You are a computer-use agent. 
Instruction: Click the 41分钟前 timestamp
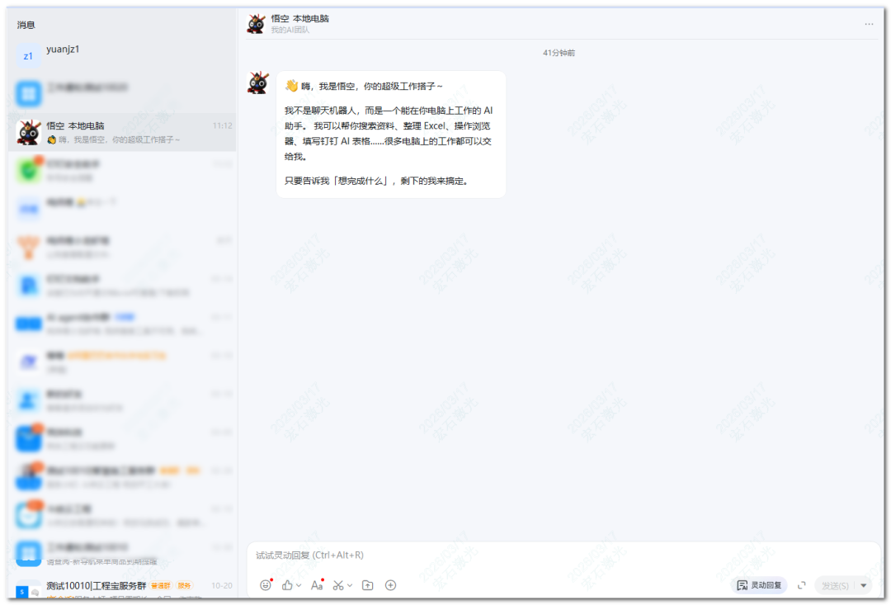tap(559, 53)
